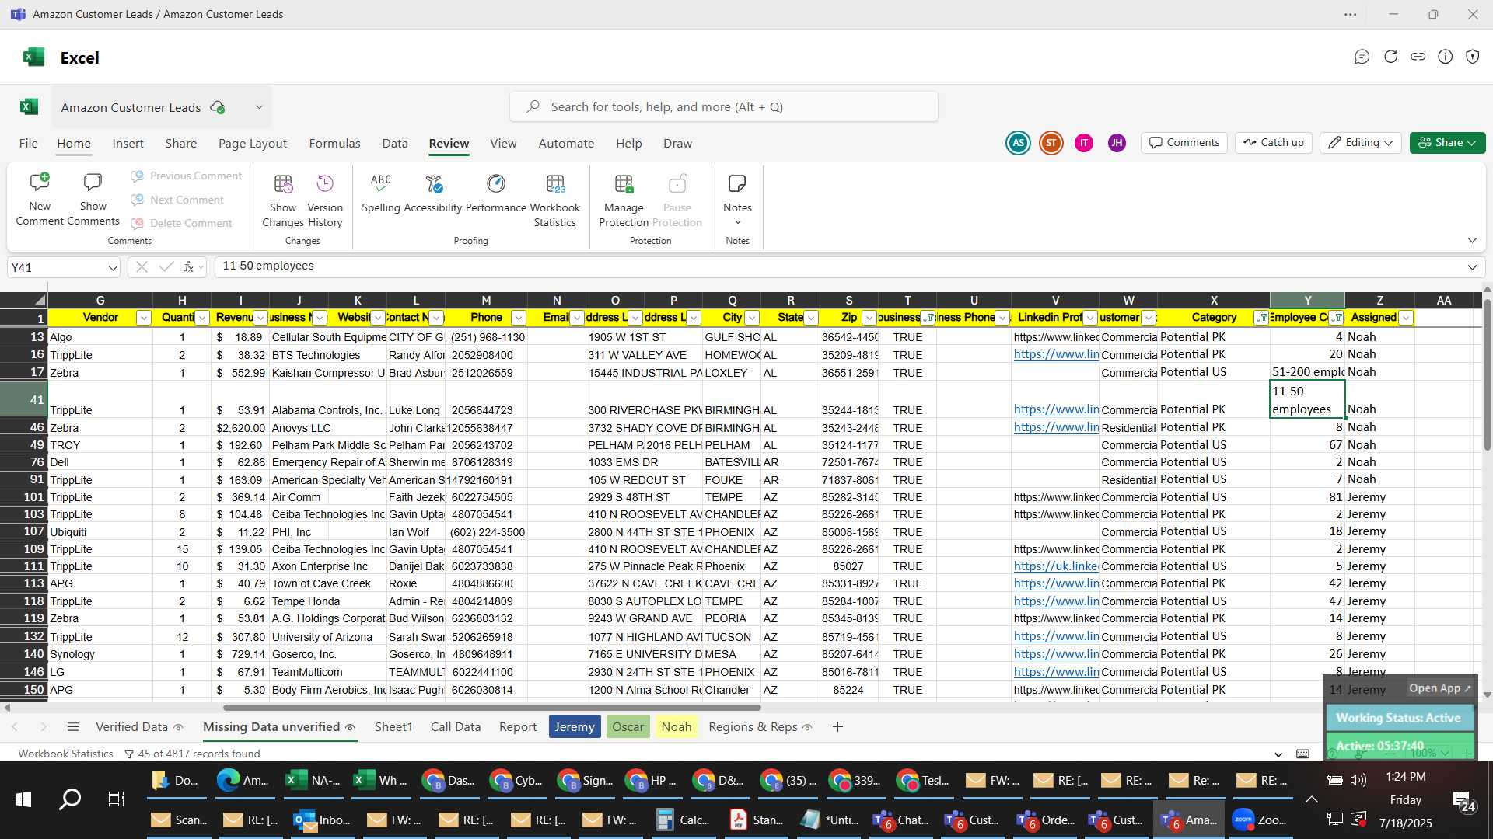Image resolution: width=1493 pixels, height=839 pixels.
Task: Open the Formulas tab
Action: pyautogui.click(x=334, y=144)
